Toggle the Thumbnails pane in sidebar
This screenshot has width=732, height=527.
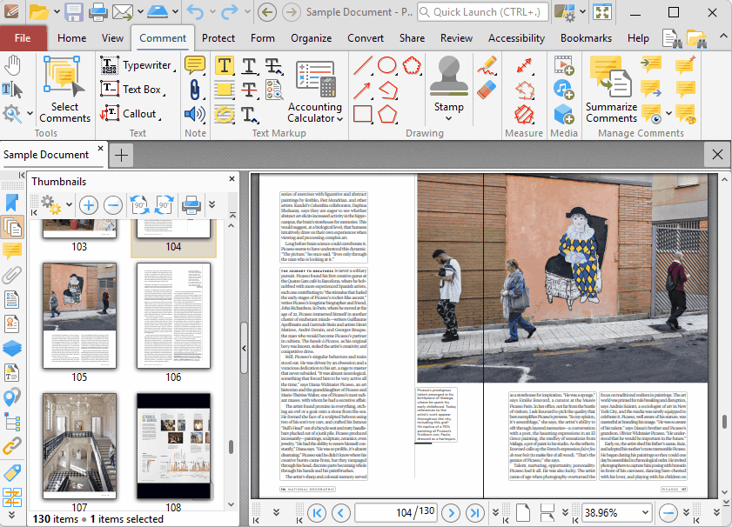click(x=12, y=227)
